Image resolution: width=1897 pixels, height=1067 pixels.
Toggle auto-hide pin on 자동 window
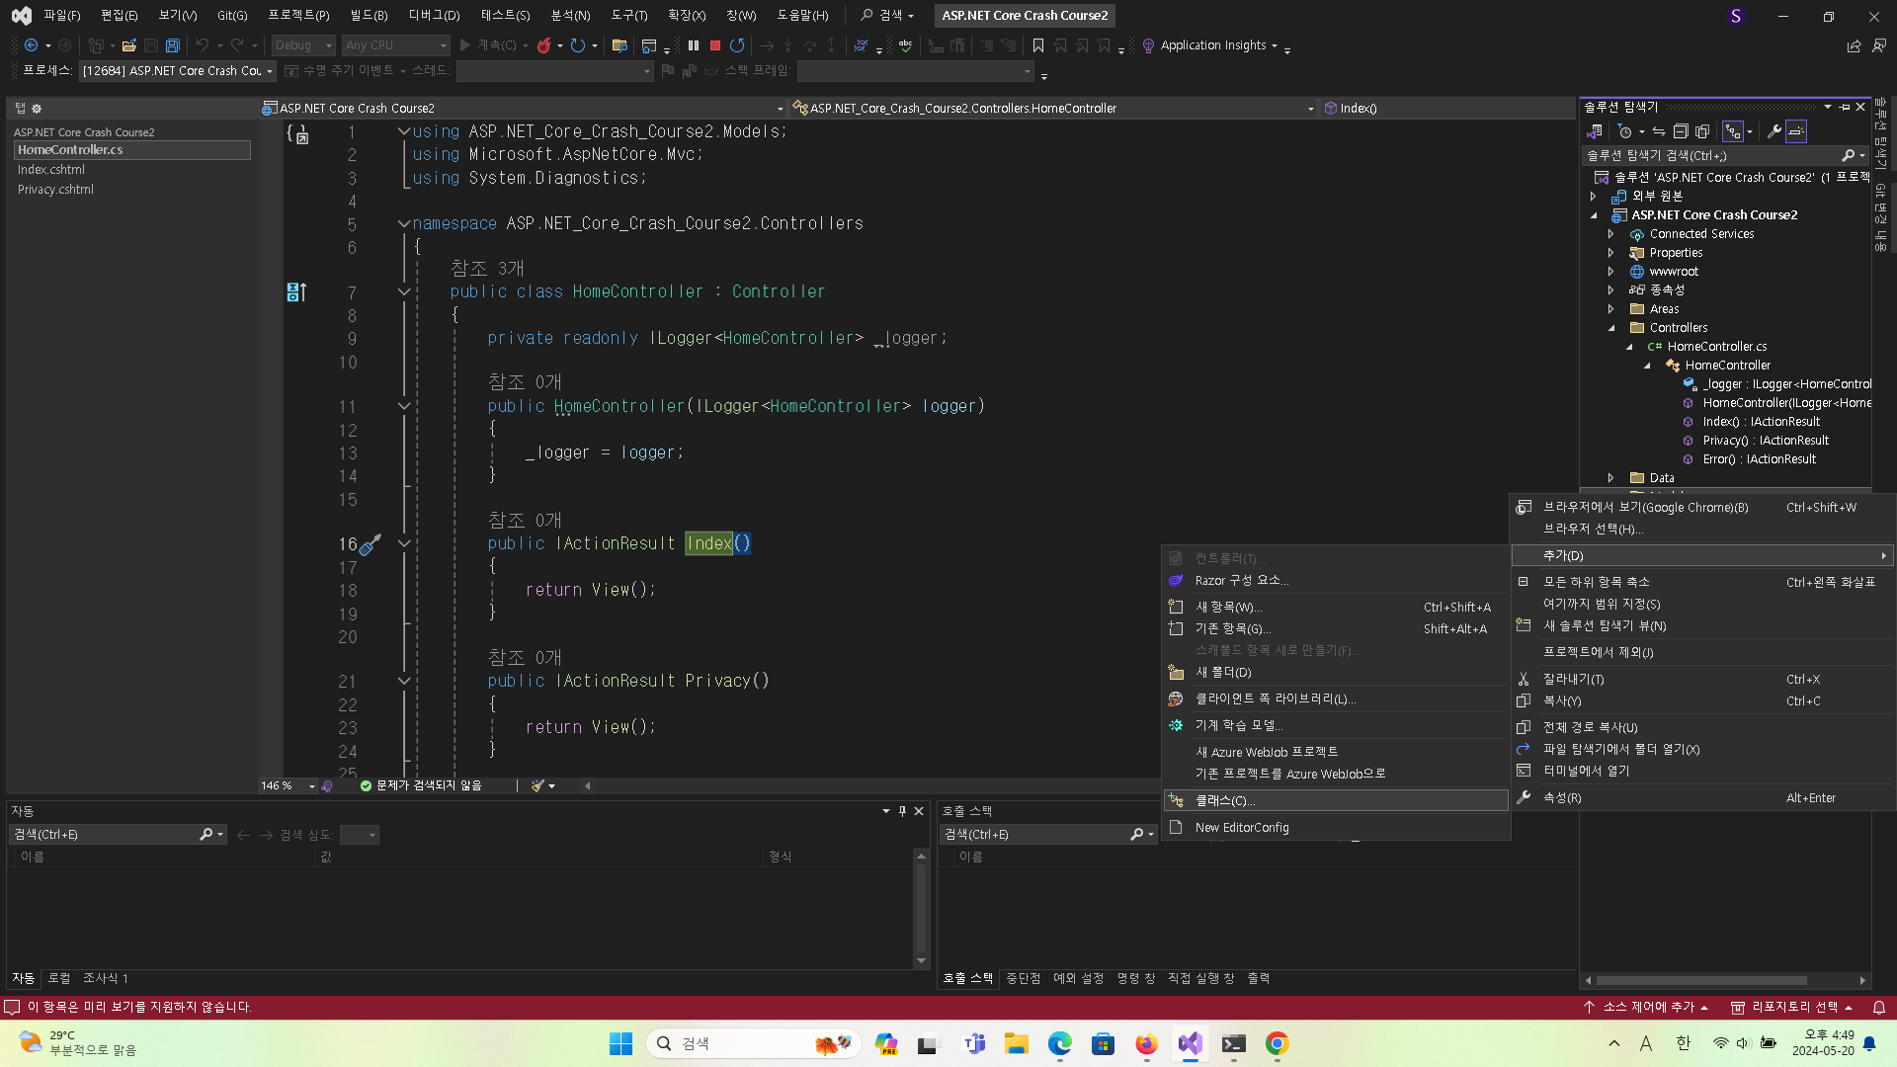pos(902,811)
